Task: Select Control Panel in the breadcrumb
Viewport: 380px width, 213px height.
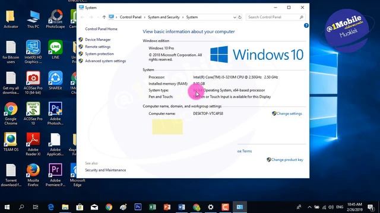Action: [131, 17]
